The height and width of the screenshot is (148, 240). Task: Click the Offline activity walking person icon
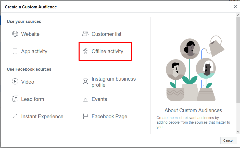tap(85, 51)
